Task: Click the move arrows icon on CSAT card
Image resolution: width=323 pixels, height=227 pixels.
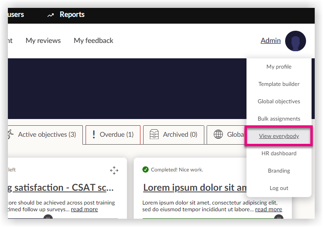Action: tap(114, 170)
